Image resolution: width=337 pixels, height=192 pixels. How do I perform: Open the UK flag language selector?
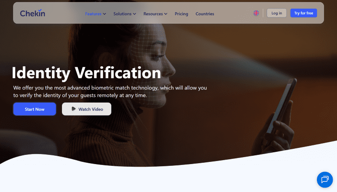256,13
